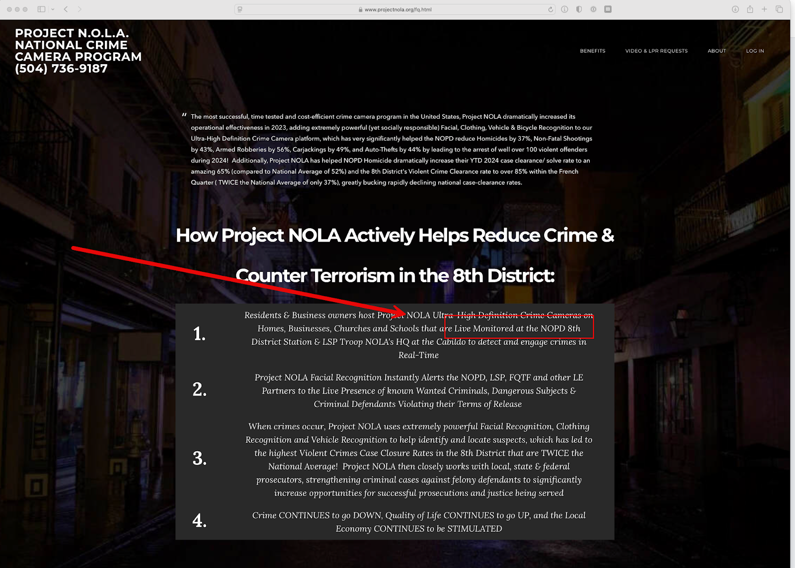Click 'Project NOLA Facial Recognition Instantly Alerts' line
The width and height of the screenshot is (795, 568).
(x=419, y=378)
